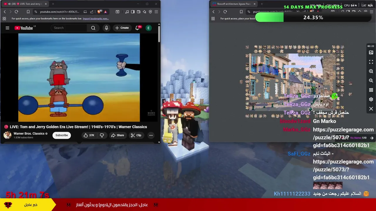Open Brave Shields lion icon in YouTube window
Image resolution: width=376 pixels, height=211 pixels.
[x=99, y=12]
